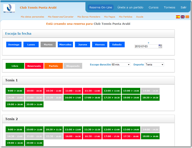Viewport: 192px width, 148px height.
Task: Book Tenis 1 slot 13:00 > 14:00
Action: [x=131, y=91]
